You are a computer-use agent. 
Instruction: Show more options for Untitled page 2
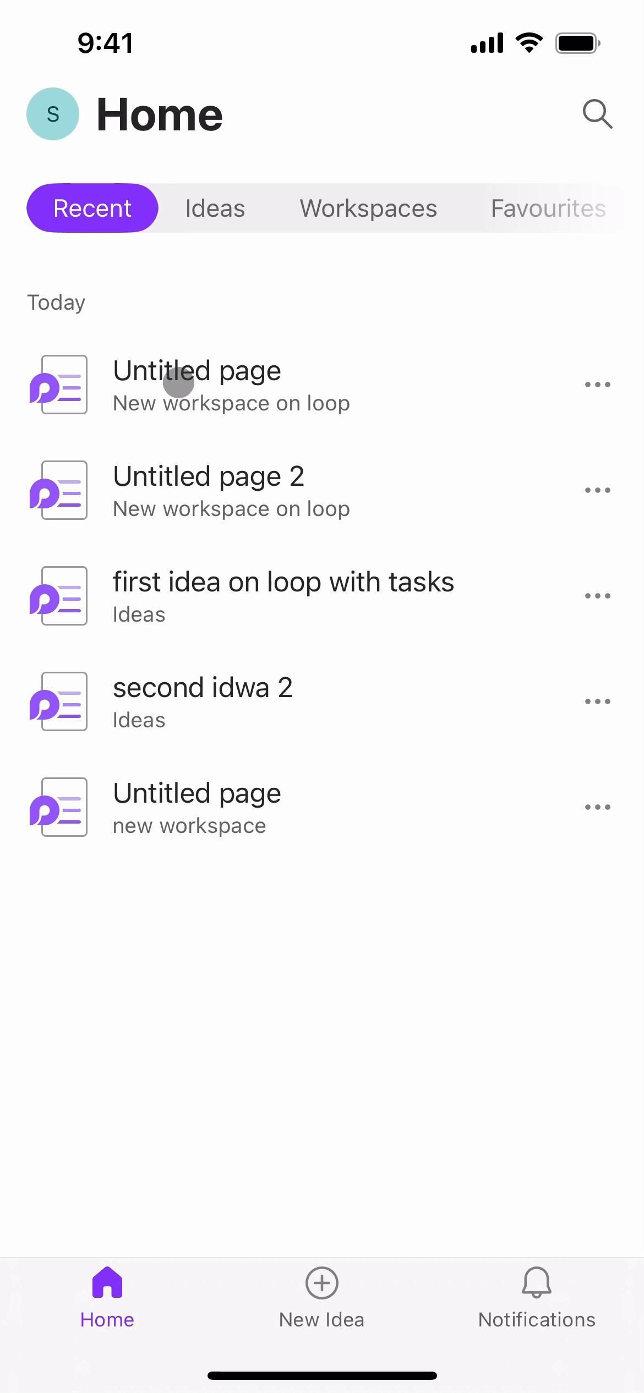pos(597,490)
